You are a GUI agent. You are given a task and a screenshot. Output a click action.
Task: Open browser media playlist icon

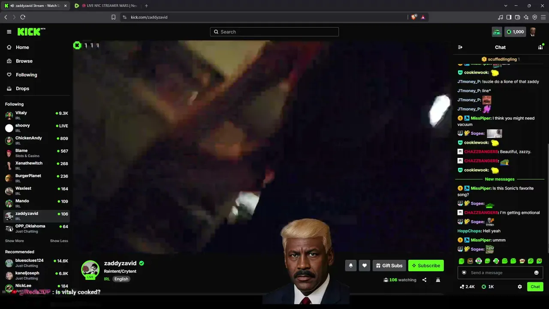500,17
